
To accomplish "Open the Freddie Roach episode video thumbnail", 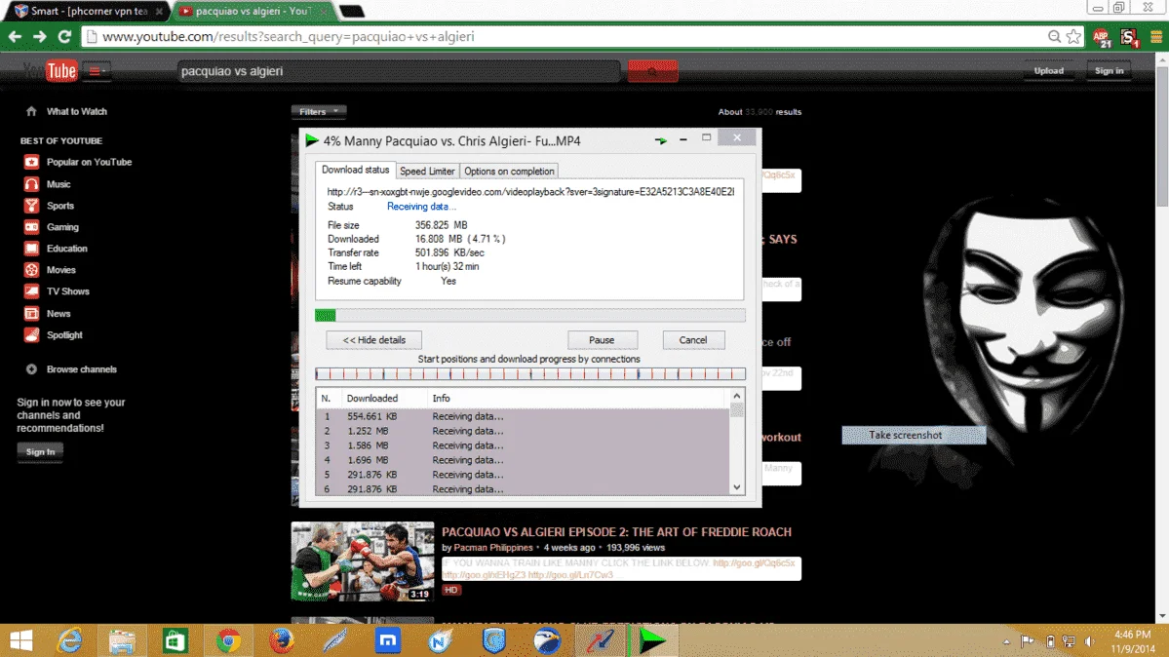I will [363, 561].
